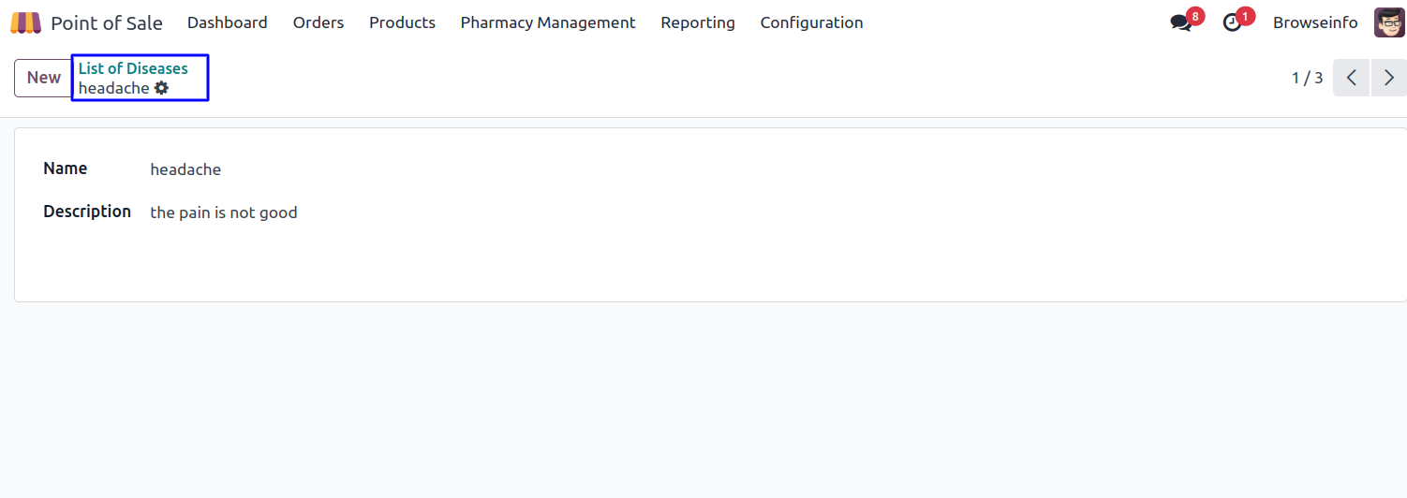Go back to List of Diseases
Viewport: 1407px width, 498px height.
click(x=133, y=68)
